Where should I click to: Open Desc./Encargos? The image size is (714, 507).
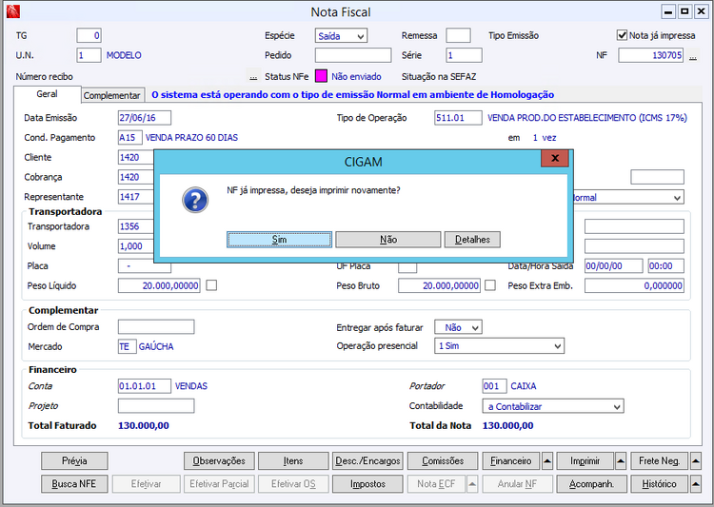pyautogui.click(x=367, y=461)
